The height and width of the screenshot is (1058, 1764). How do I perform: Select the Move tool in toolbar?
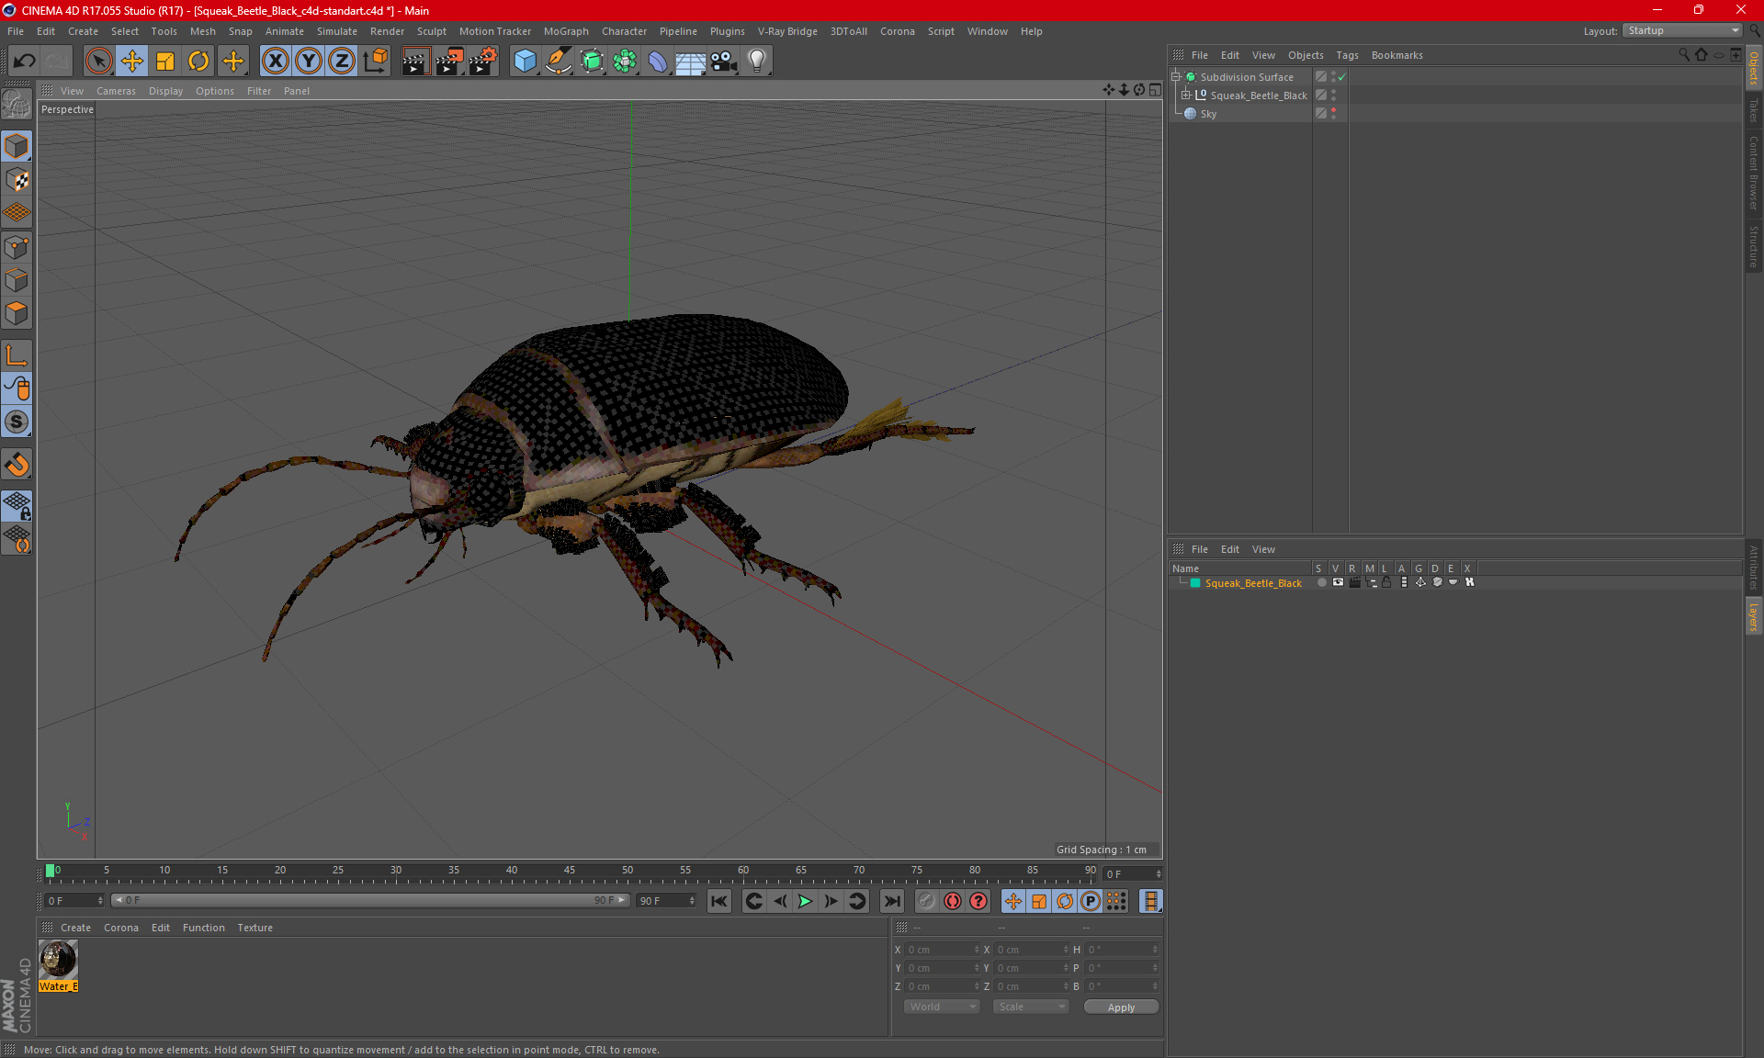click(132, 62)
